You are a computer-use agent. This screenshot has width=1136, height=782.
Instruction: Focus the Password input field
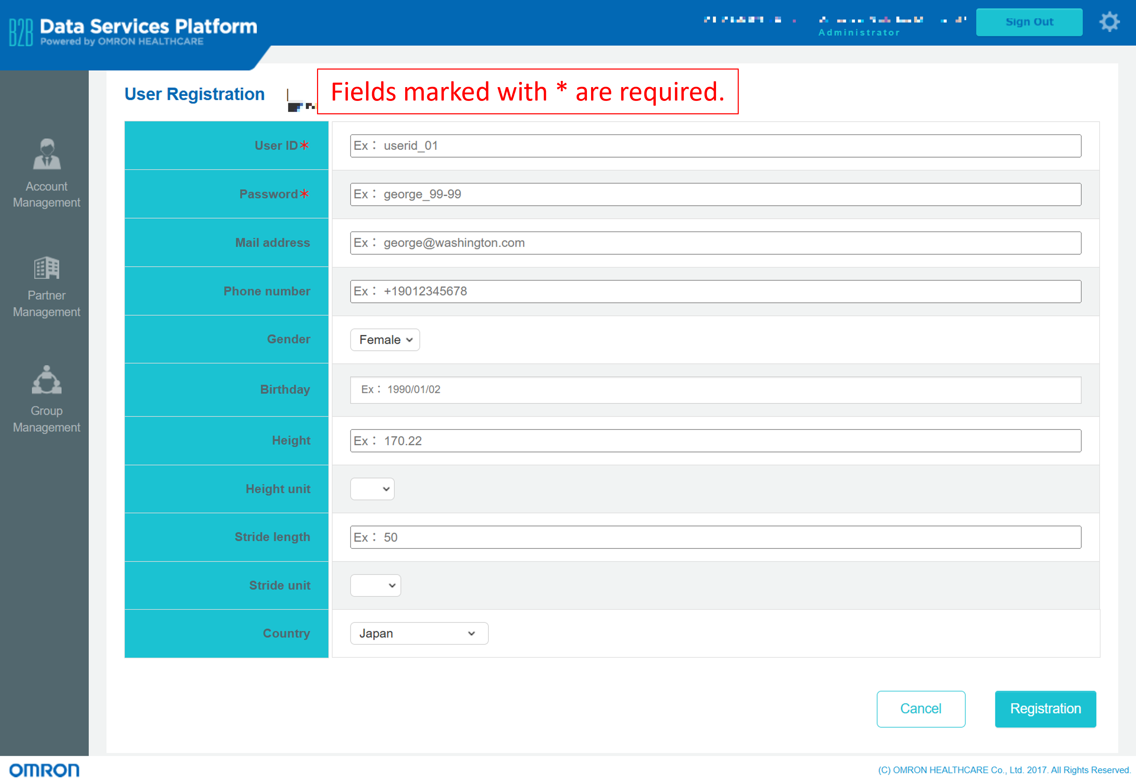(715, 195)
